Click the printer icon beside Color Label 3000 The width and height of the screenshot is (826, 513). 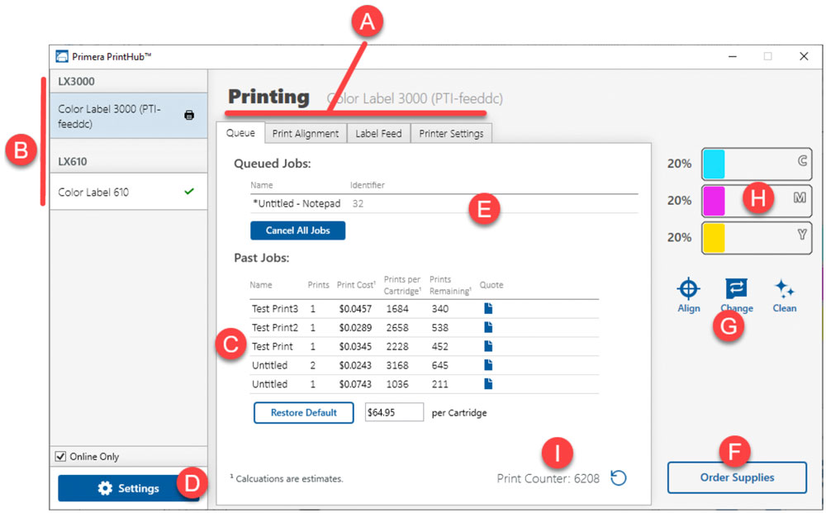(x=189, y=116)
